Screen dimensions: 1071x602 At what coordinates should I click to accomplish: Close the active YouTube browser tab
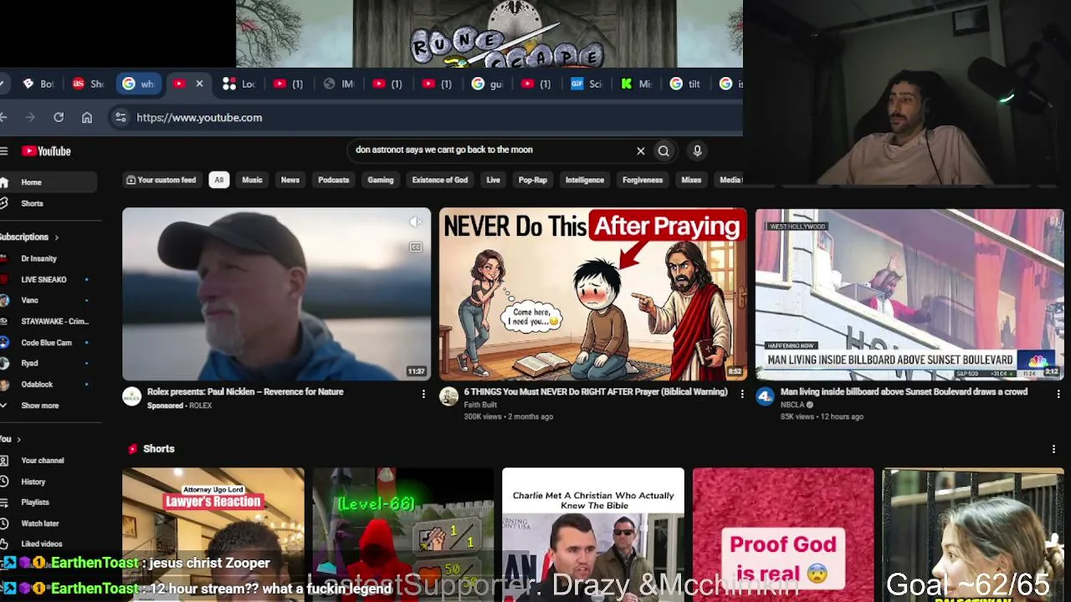coord(199,84)
